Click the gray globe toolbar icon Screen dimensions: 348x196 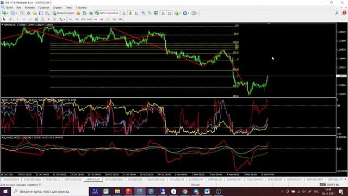pyautogui.click(x=91, y=13)
